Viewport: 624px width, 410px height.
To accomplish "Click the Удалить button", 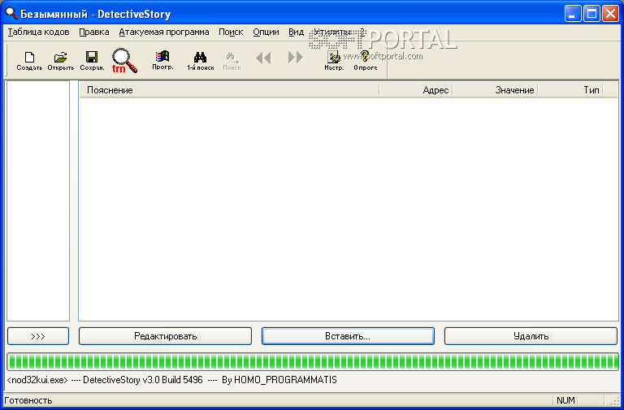I will point(531,336).
